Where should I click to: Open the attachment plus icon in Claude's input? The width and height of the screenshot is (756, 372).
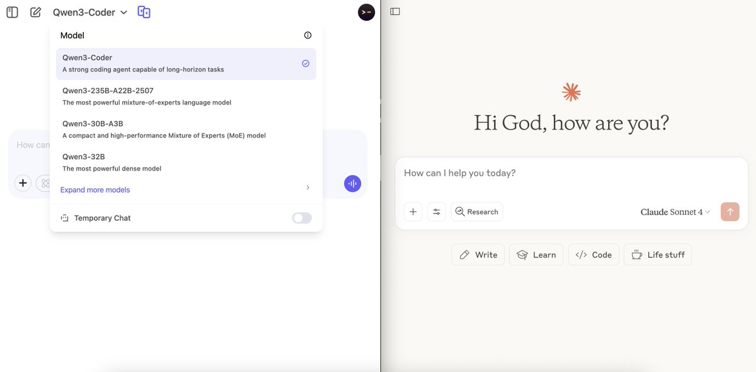pyautogui.click(x=413, y=211)
